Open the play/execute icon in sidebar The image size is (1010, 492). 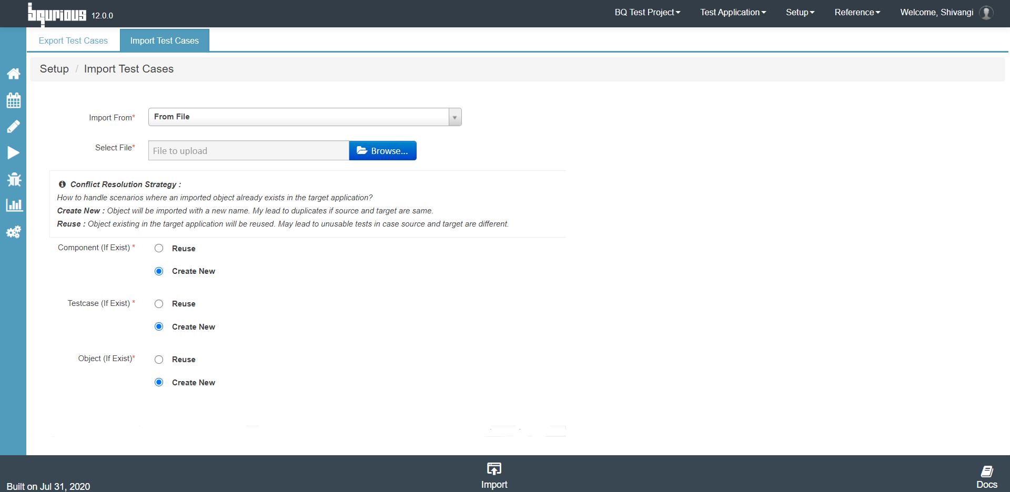point(14,153)
